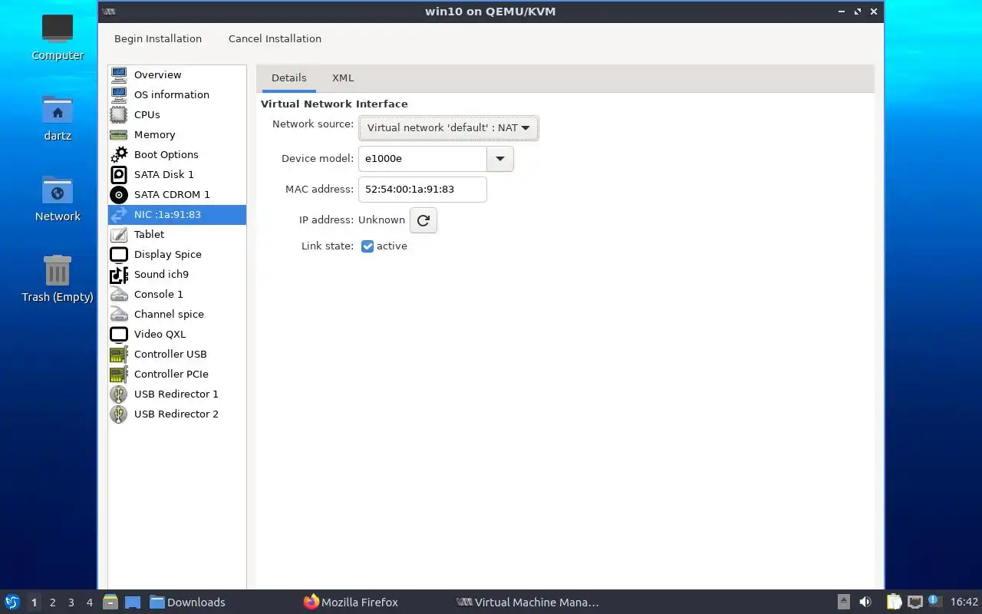
Task: Open the OS information entry
Action: [x=176, y=94]
